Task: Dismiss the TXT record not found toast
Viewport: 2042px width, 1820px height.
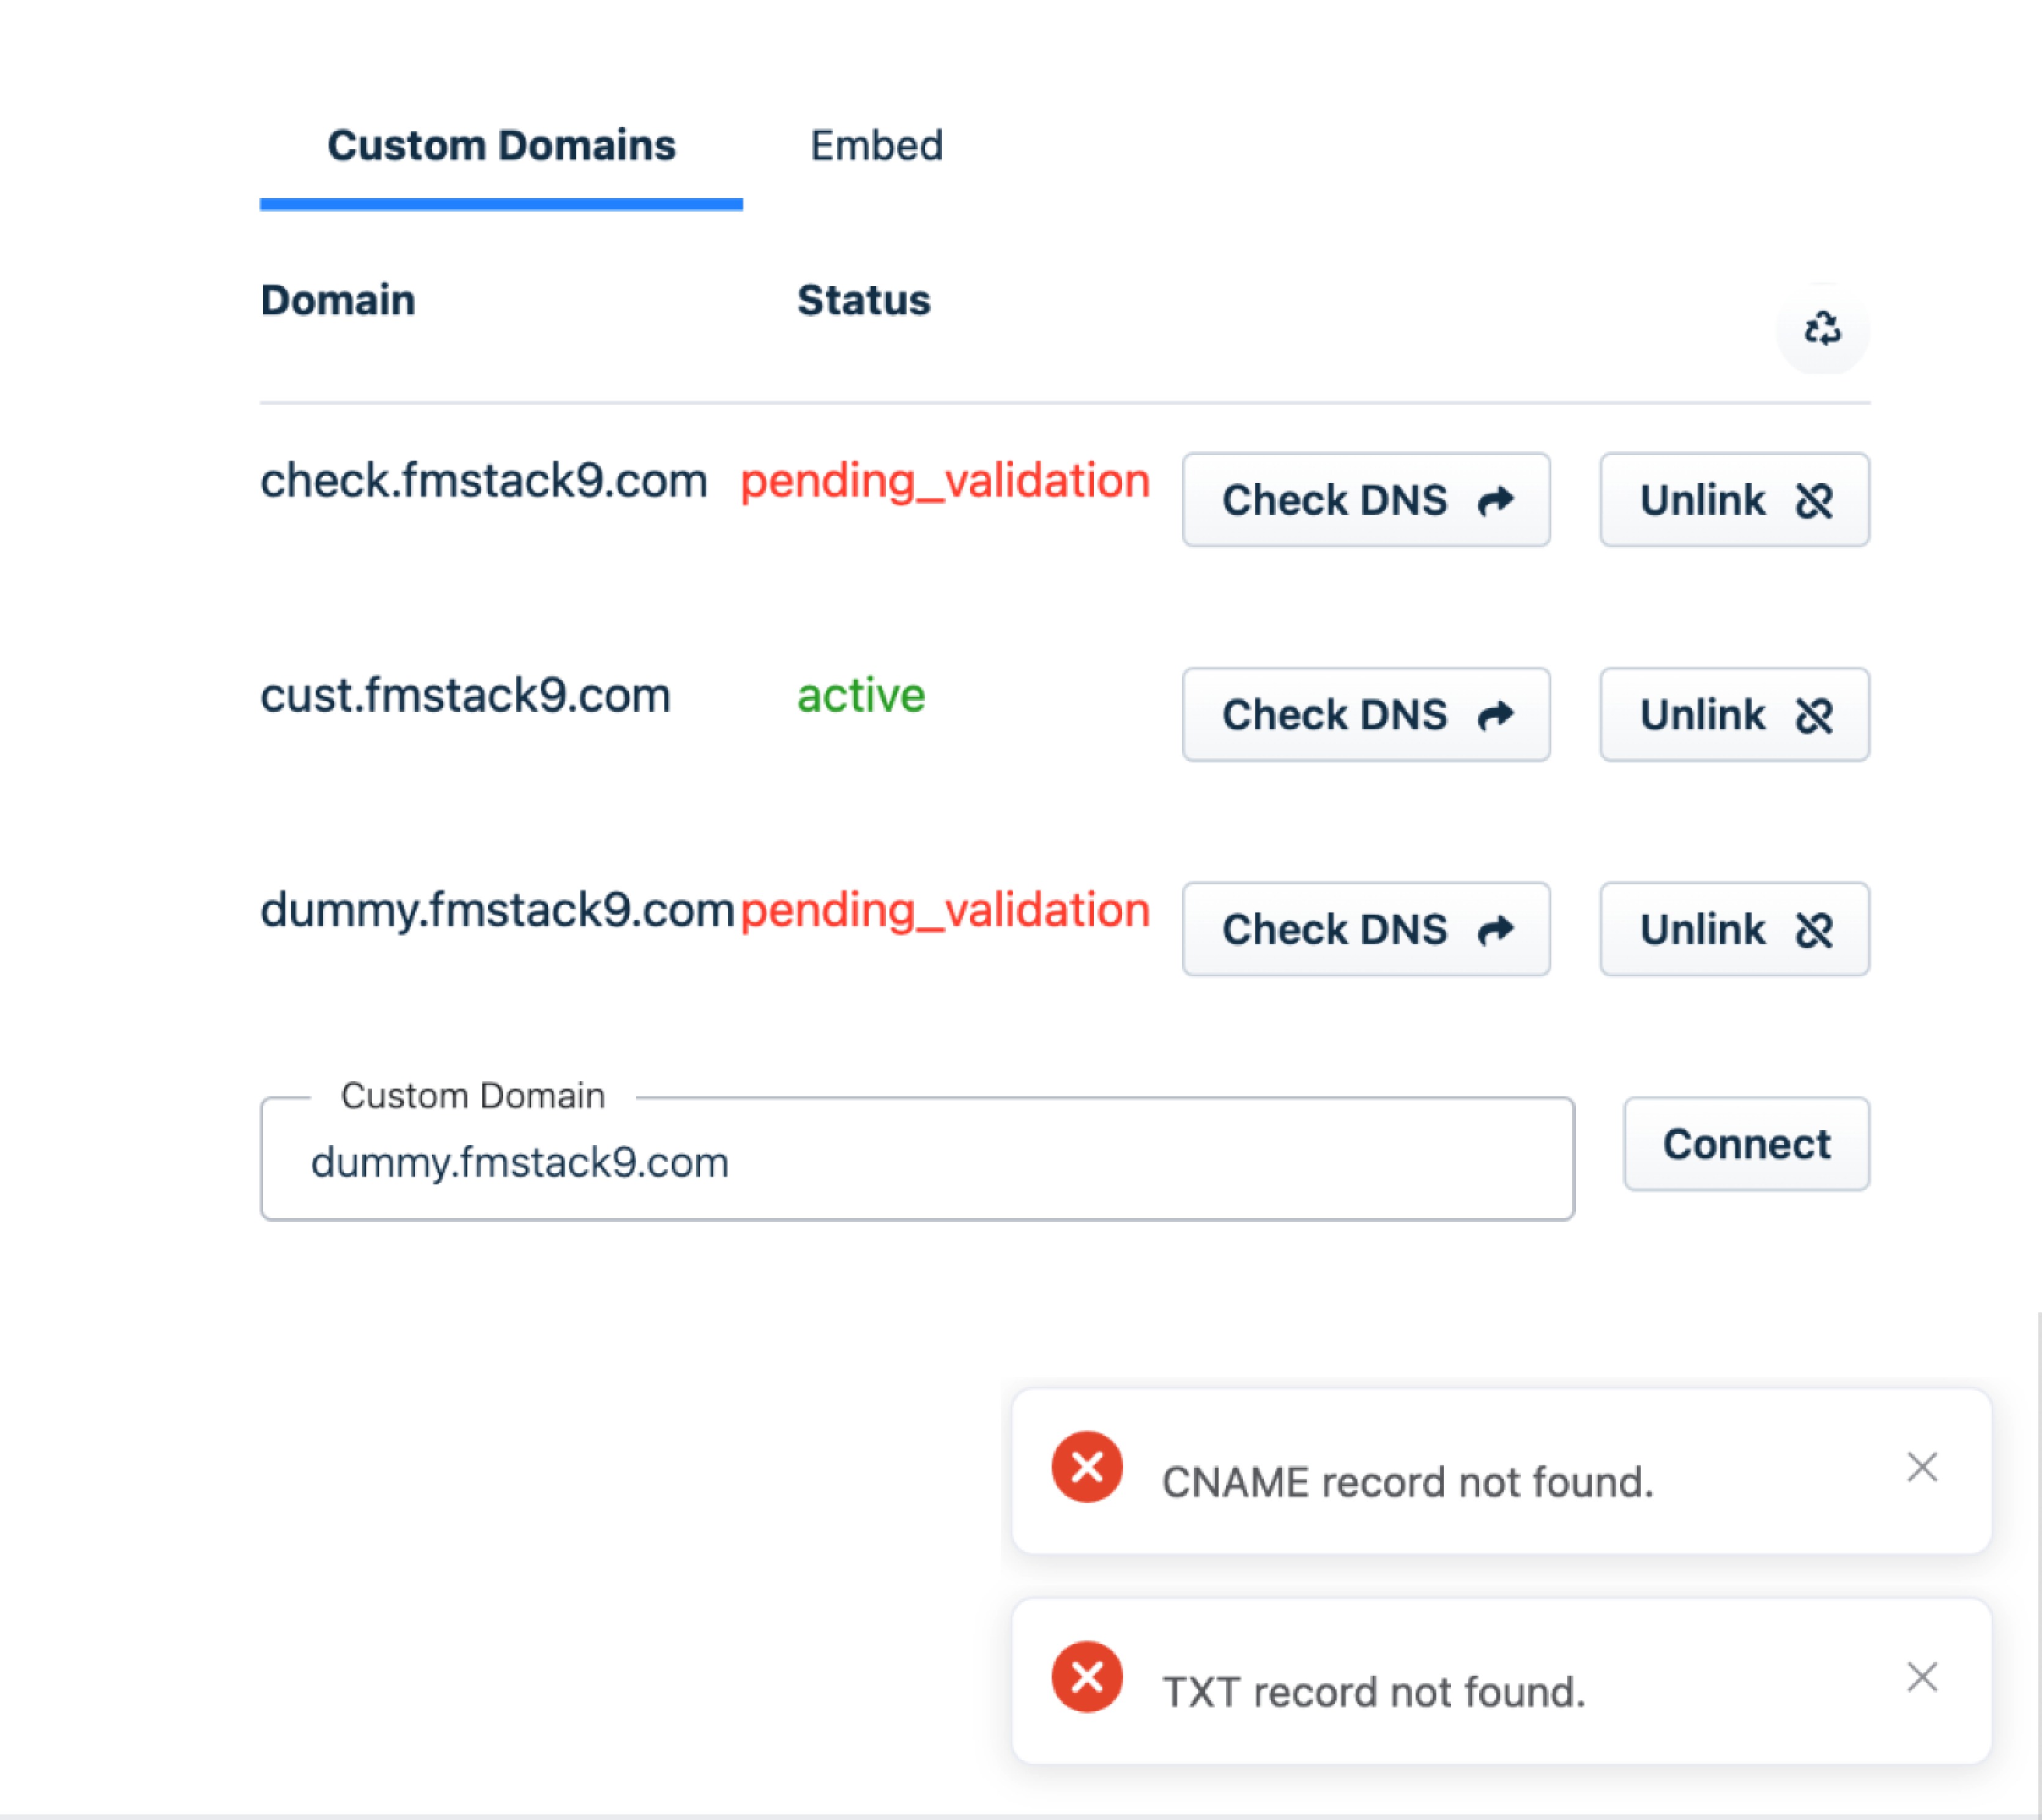Action: point(1922,1677)
